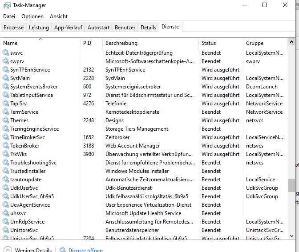Select the Themes service icon
299x252 pixels.
pos(6,120)
